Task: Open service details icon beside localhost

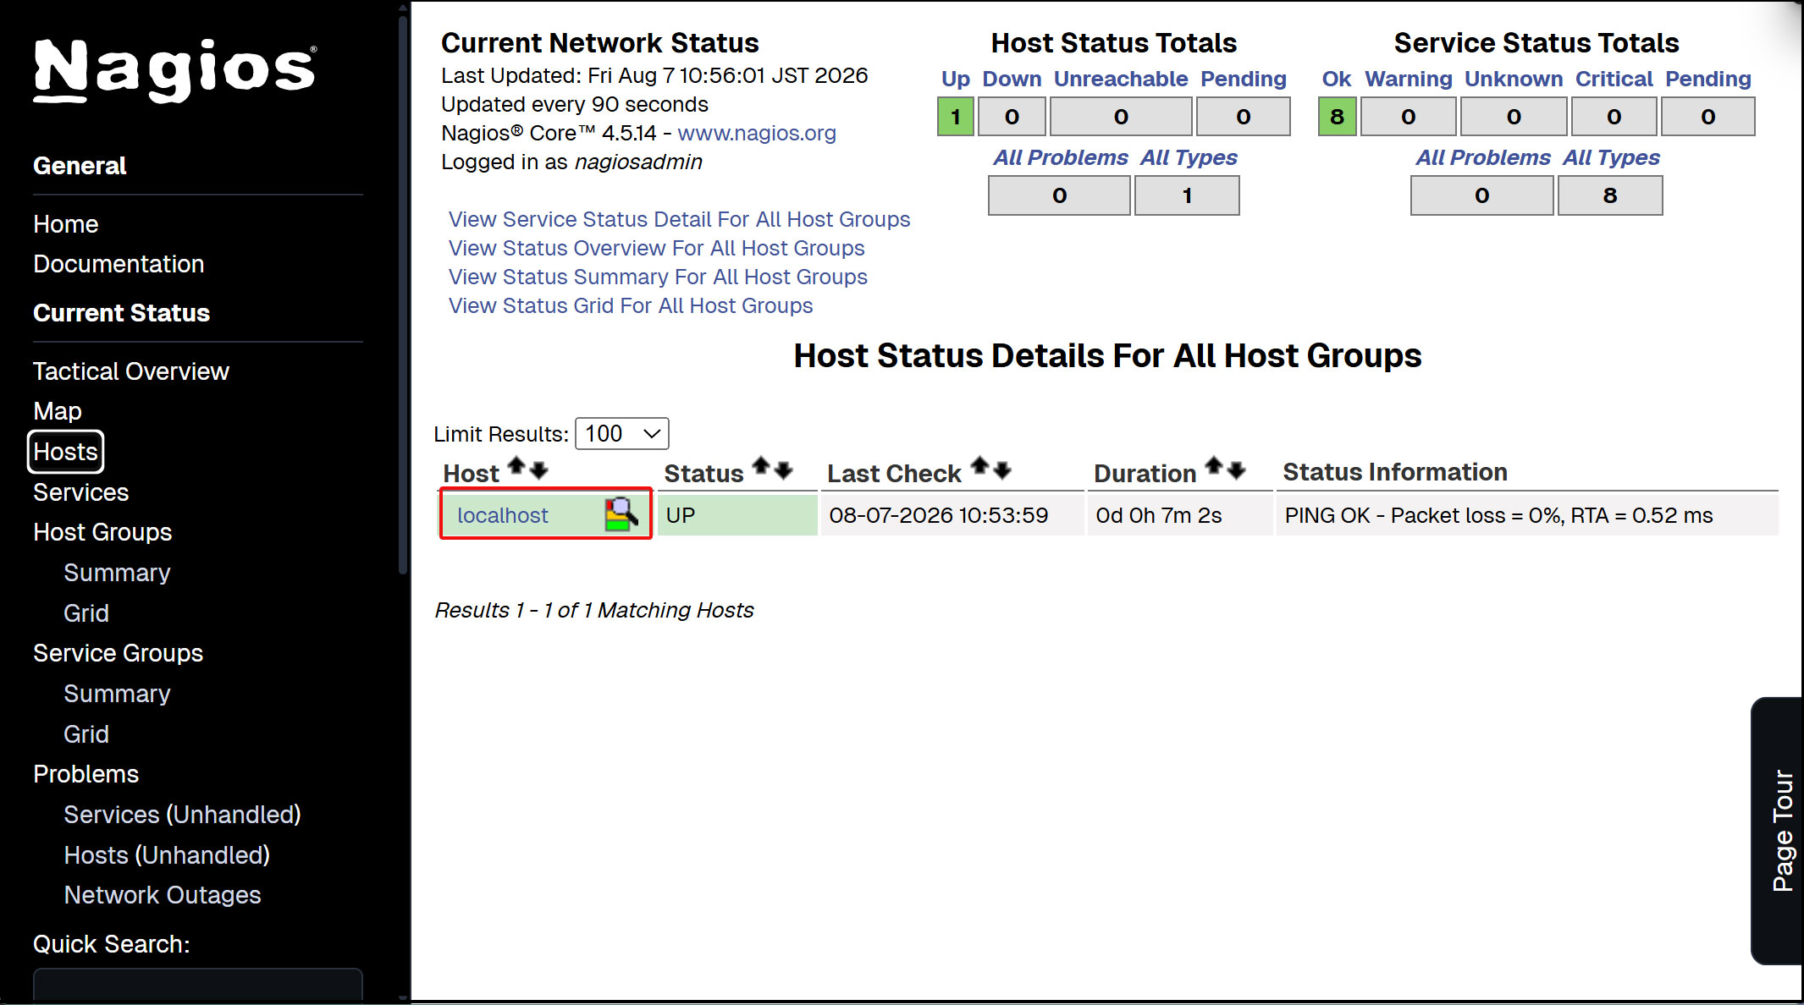Action: point(621,514)
